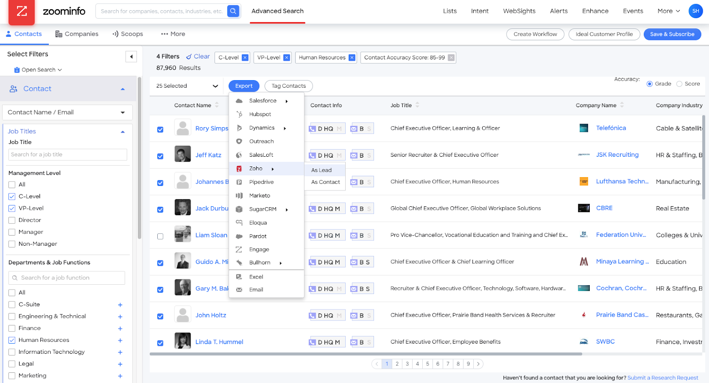
Task: Select the Grade accuracy radio button
Action: point(650,84)
